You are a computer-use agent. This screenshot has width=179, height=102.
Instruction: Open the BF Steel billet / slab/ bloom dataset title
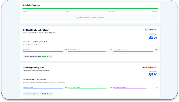click(36, 30)
